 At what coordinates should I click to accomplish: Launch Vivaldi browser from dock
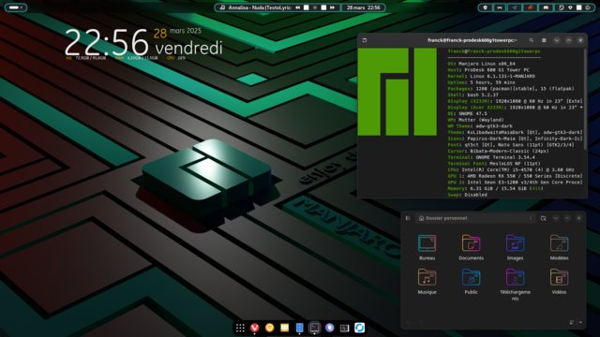click(x=254, y=328)
